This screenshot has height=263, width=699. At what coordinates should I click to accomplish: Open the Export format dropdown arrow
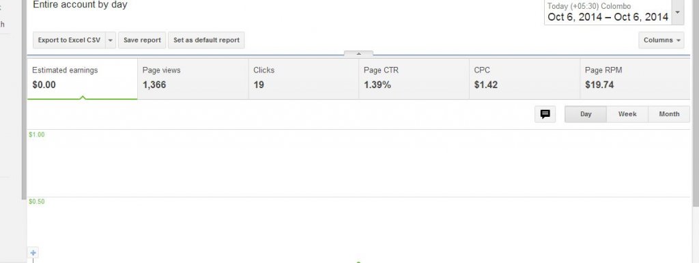(111, 40)
